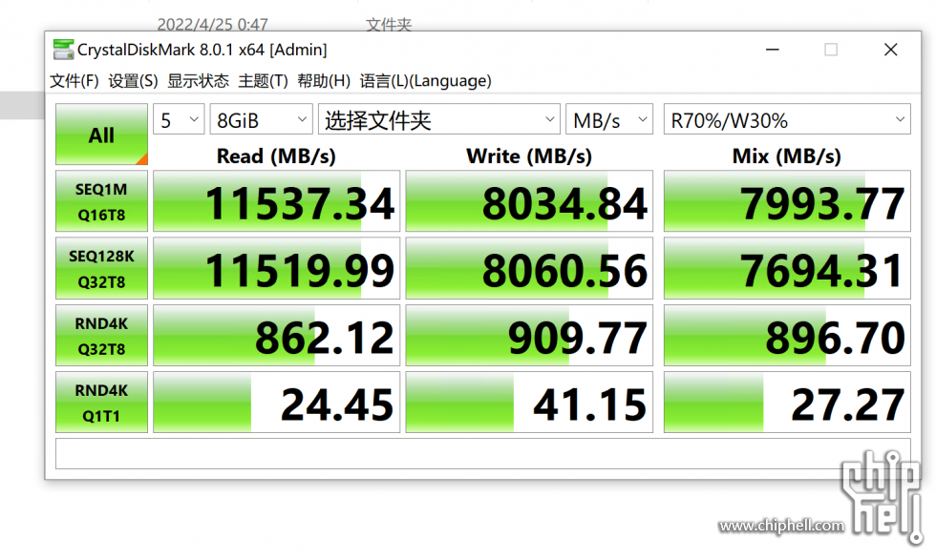
Task: Click the 2022/4/25 0:47 date in background window
Action: (x=212, y=25)
